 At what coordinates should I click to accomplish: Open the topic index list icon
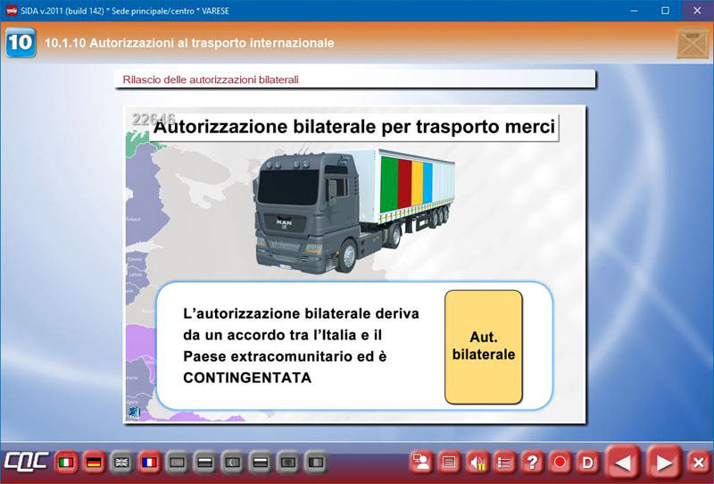click(504, 463)
